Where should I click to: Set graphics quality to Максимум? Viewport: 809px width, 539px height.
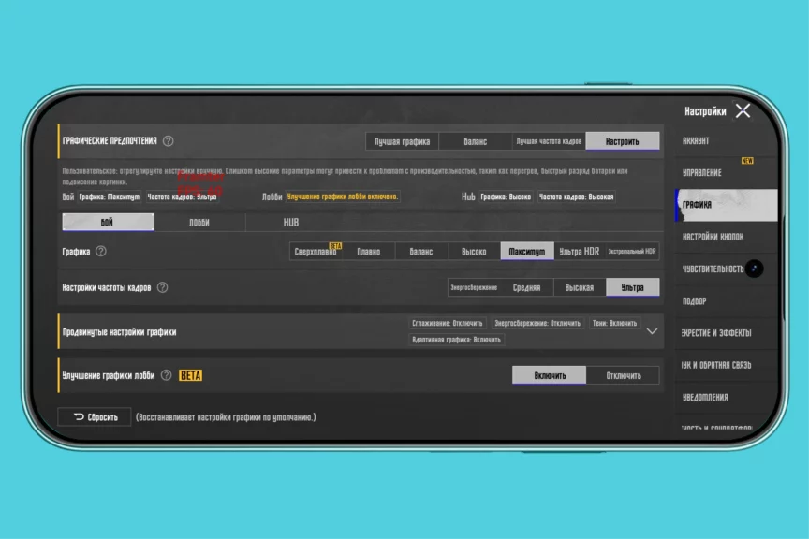pos(527,251)
